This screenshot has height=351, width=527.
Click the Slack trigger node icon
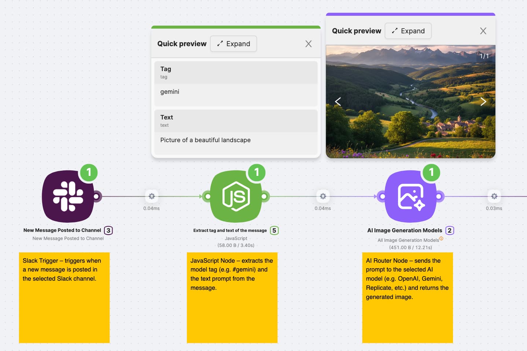click(68, 196)
